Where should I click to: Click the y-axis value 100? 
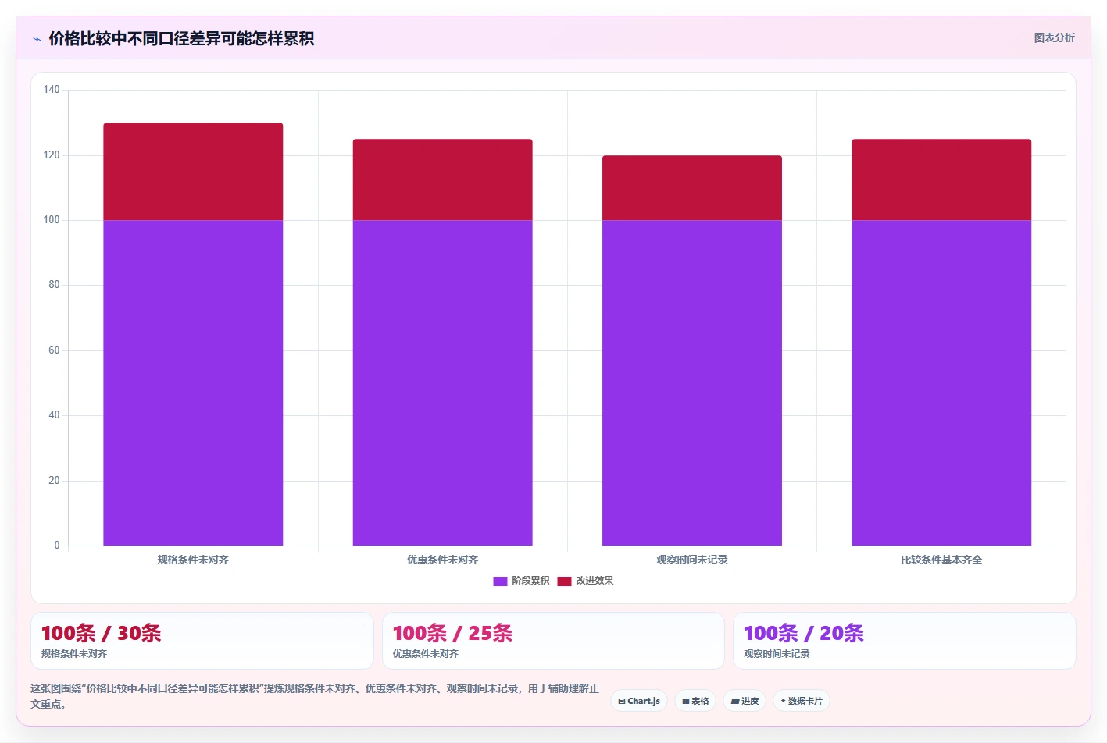52,220
